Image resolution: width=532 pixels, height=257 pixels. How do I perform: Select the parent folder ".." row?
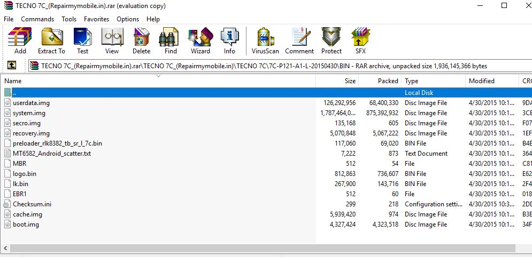(160, 93)
